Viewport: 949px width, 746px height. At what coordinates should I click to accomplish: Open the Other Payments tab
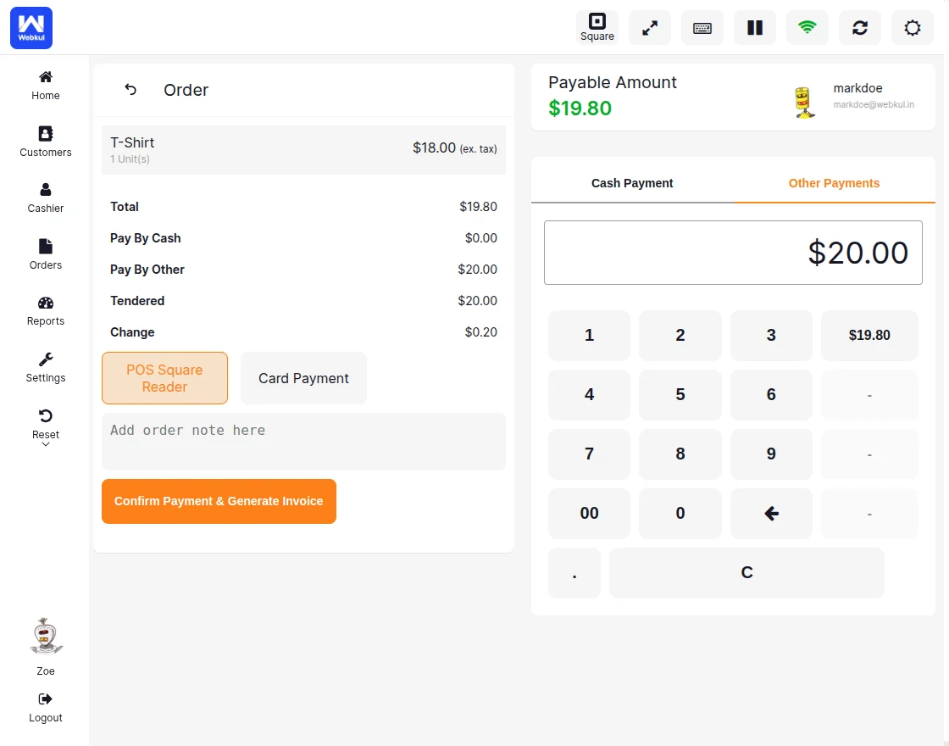[x=834, y=182]
